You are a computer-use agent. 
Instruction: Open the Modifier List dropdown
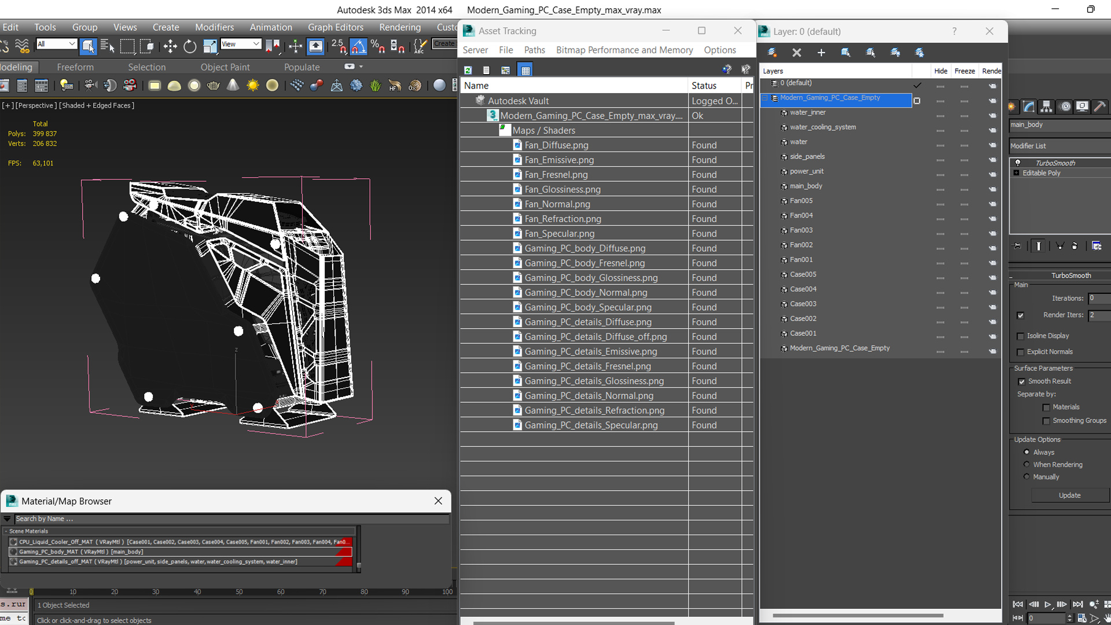point(1060,146)
